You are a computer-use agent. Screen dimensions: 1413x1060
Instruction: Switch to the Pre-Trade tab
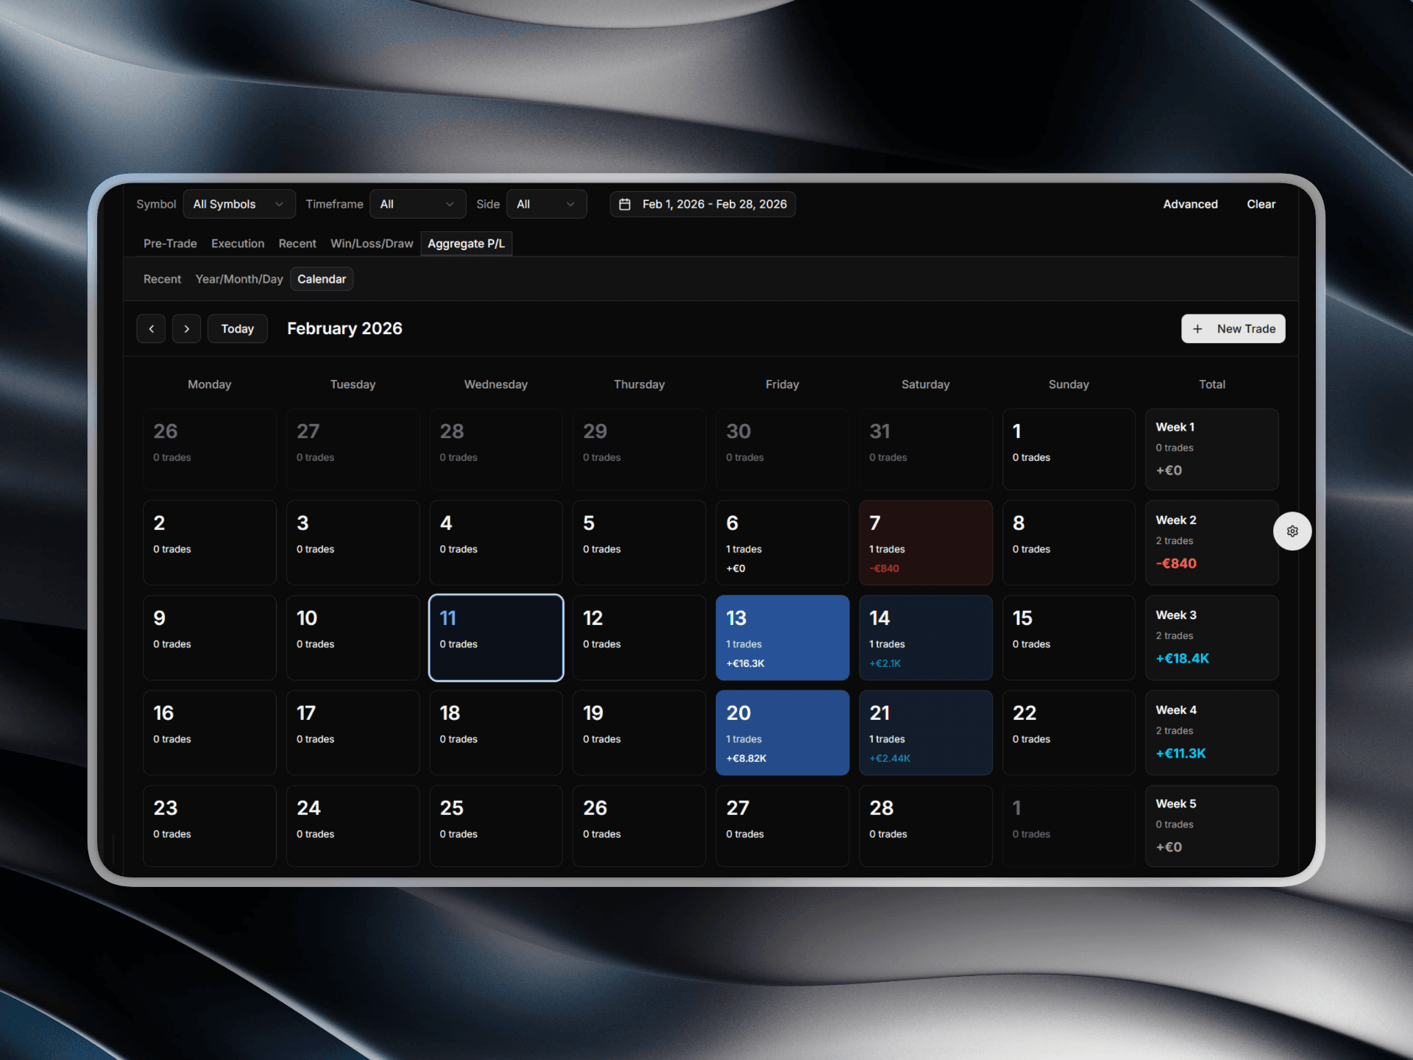(170, 244)
